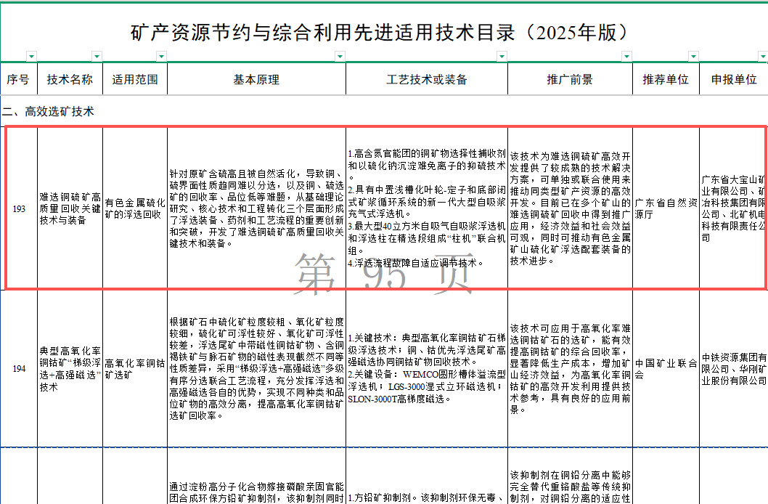Open filter dropdown above 适用范围 column
The width and height of the screenshot is (768, 504).
pos(161,56)
